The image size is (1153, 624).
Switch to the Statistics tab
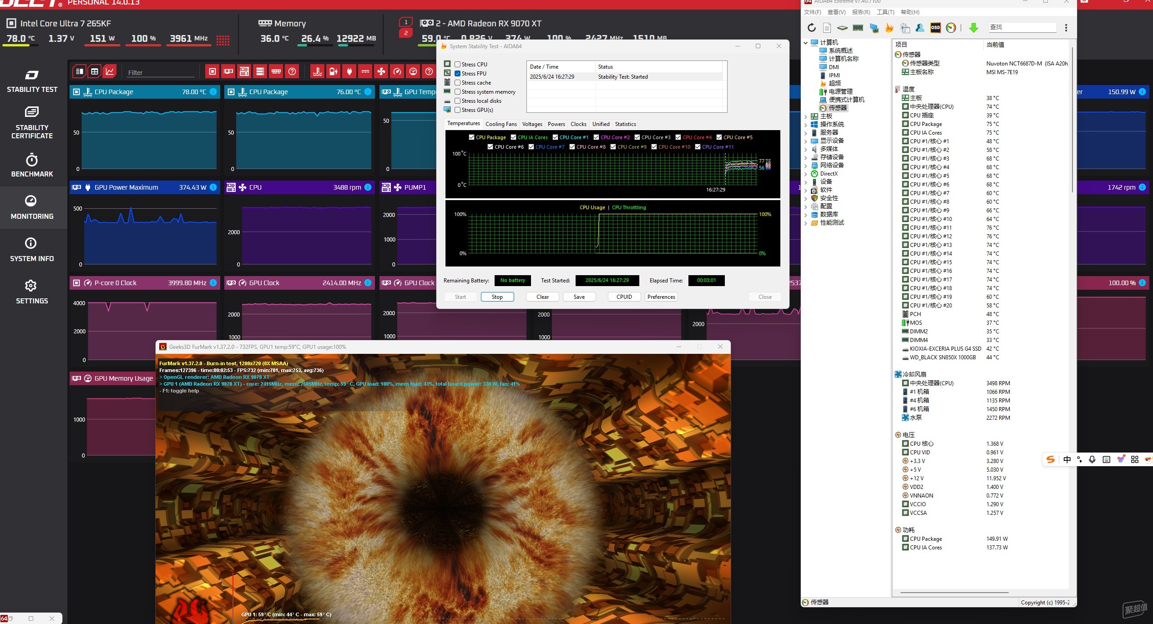625,124
